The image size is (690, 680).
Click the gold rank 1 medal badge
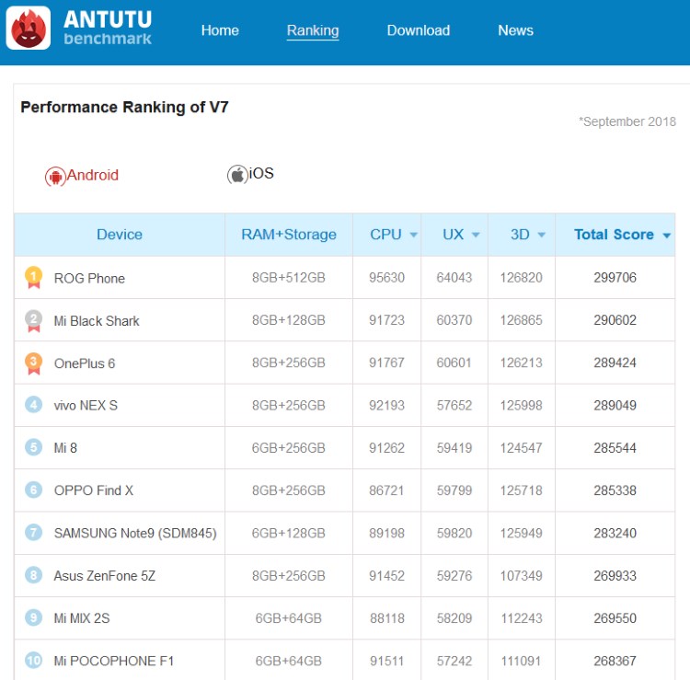(33, 277)
